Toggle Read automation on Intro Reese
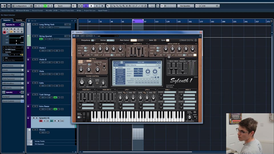This screenshot has height=154, width=274. click(x=55, y=109)
